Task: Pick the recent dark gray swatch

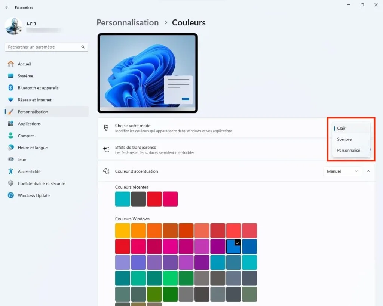Action: pyautogui.click(x=138, y=199)
